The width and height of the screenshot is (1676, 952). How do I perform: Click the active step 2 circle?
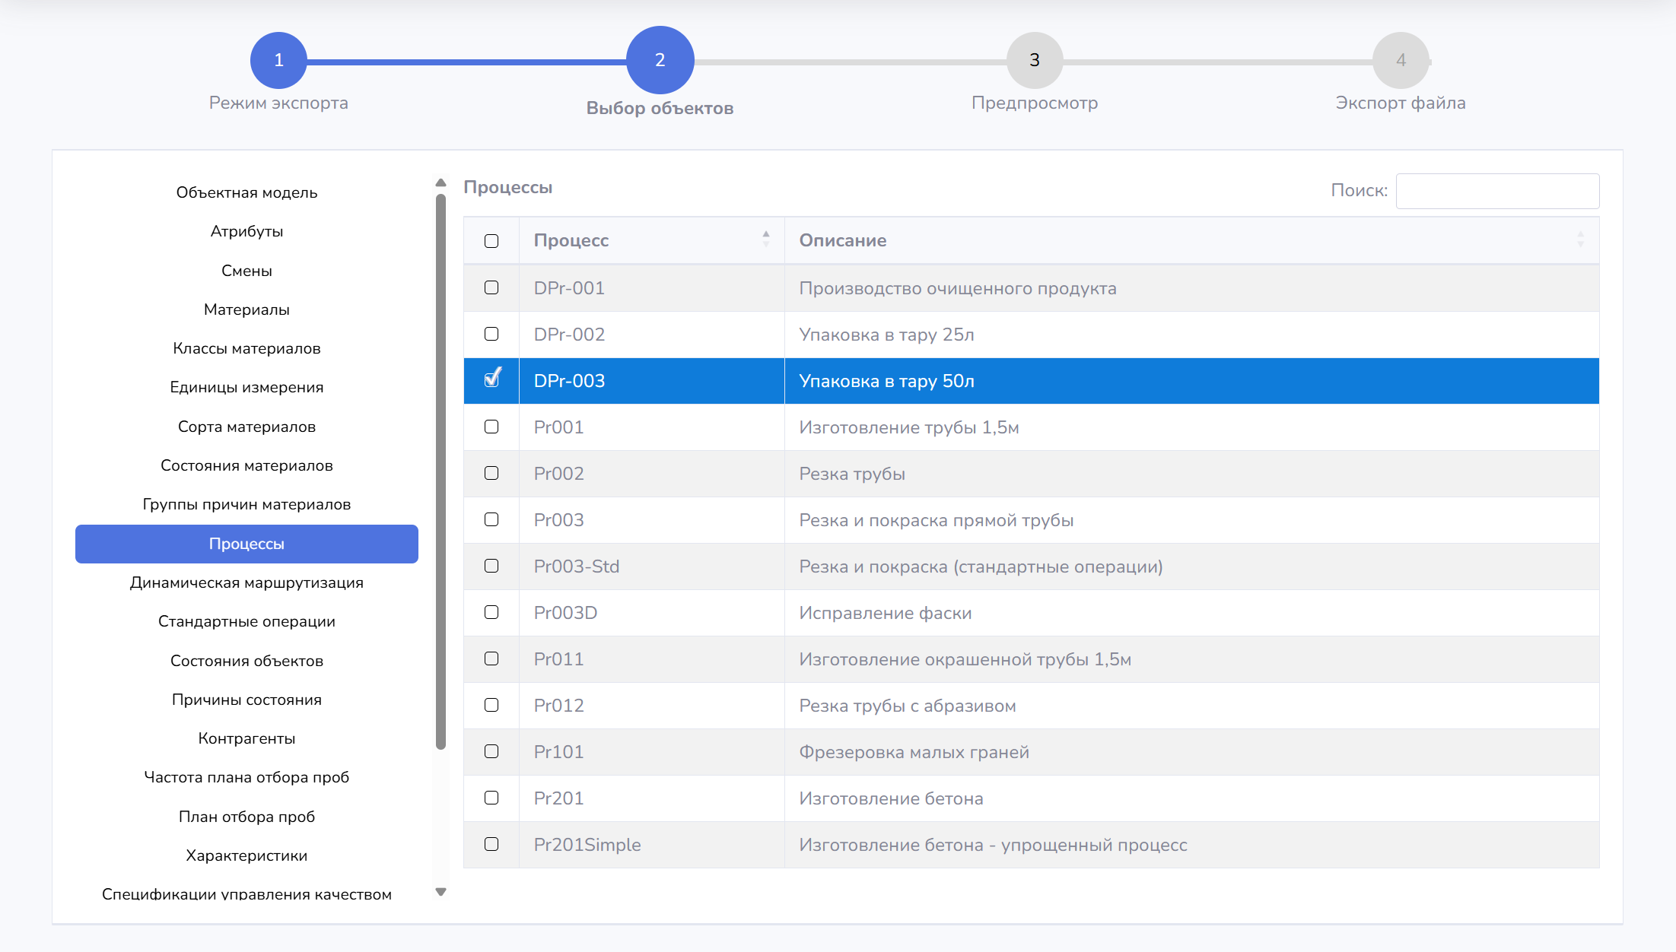coord(660,60)
